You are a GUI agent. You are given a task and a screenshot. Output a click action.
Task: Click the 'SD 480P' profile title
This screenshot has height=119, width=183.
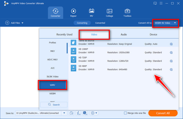click(83, 66)
